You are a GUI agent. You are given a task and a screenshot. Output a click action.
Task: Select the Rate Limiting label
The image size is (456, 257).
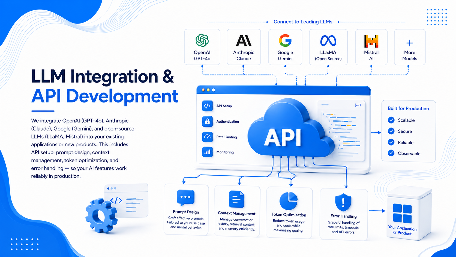[x=226, y=137]
